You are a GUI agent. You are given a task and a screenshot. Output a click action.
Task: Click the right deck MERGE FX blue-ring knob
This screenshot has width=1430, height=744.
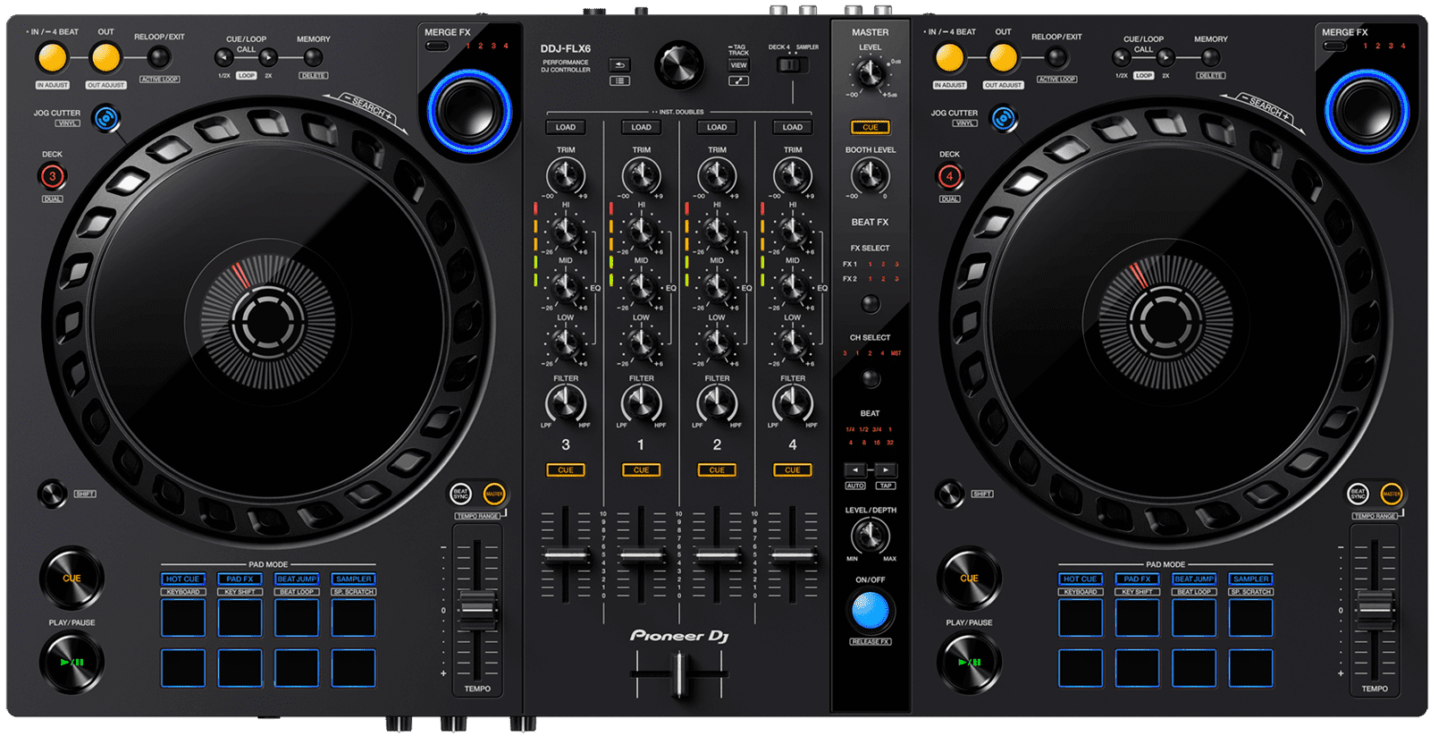(1367, 111)
